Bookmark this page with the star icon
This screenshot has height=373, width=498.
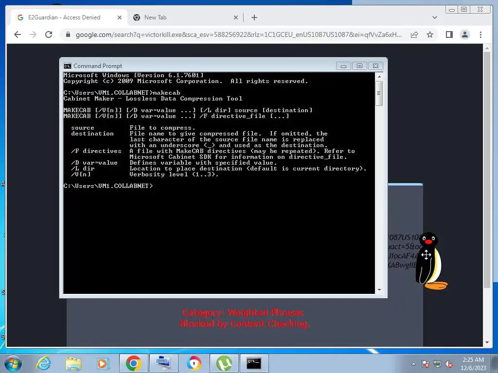click(x=430, y=34)
